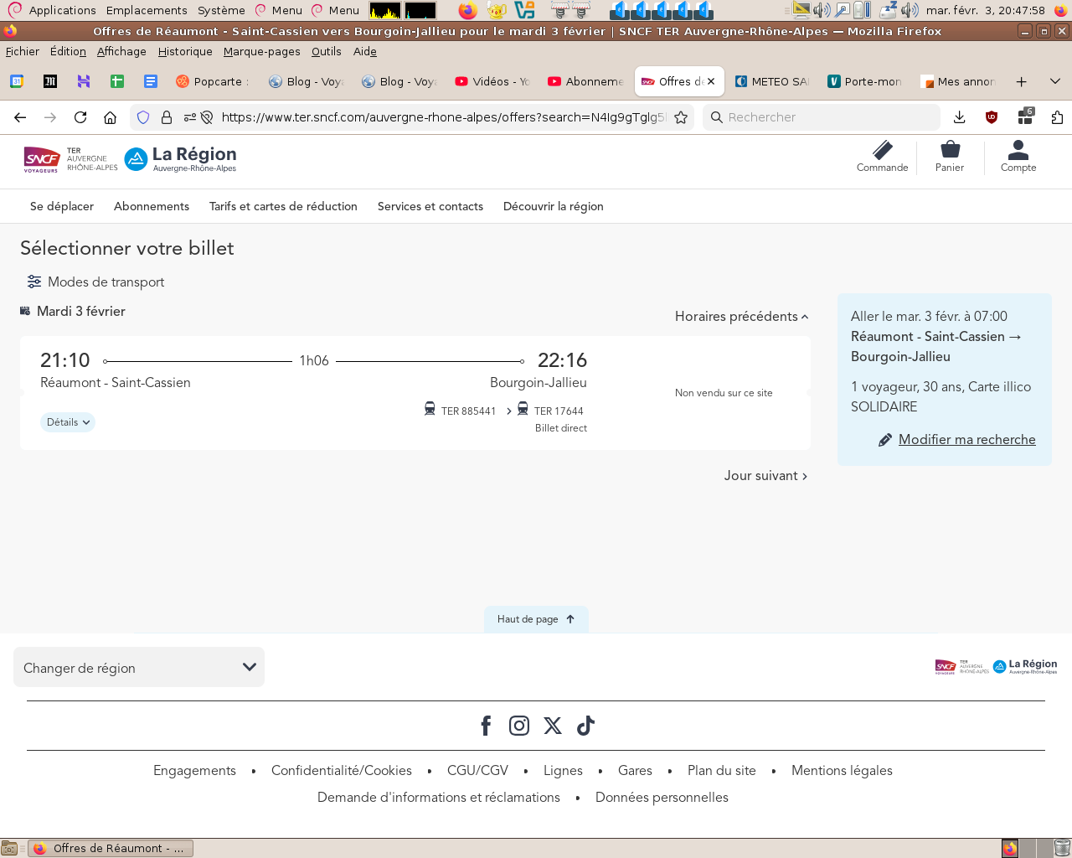Expand the Détails of the 21:10 trip
The height and width of the screenshot is (858, 1072).
[68, 422]
